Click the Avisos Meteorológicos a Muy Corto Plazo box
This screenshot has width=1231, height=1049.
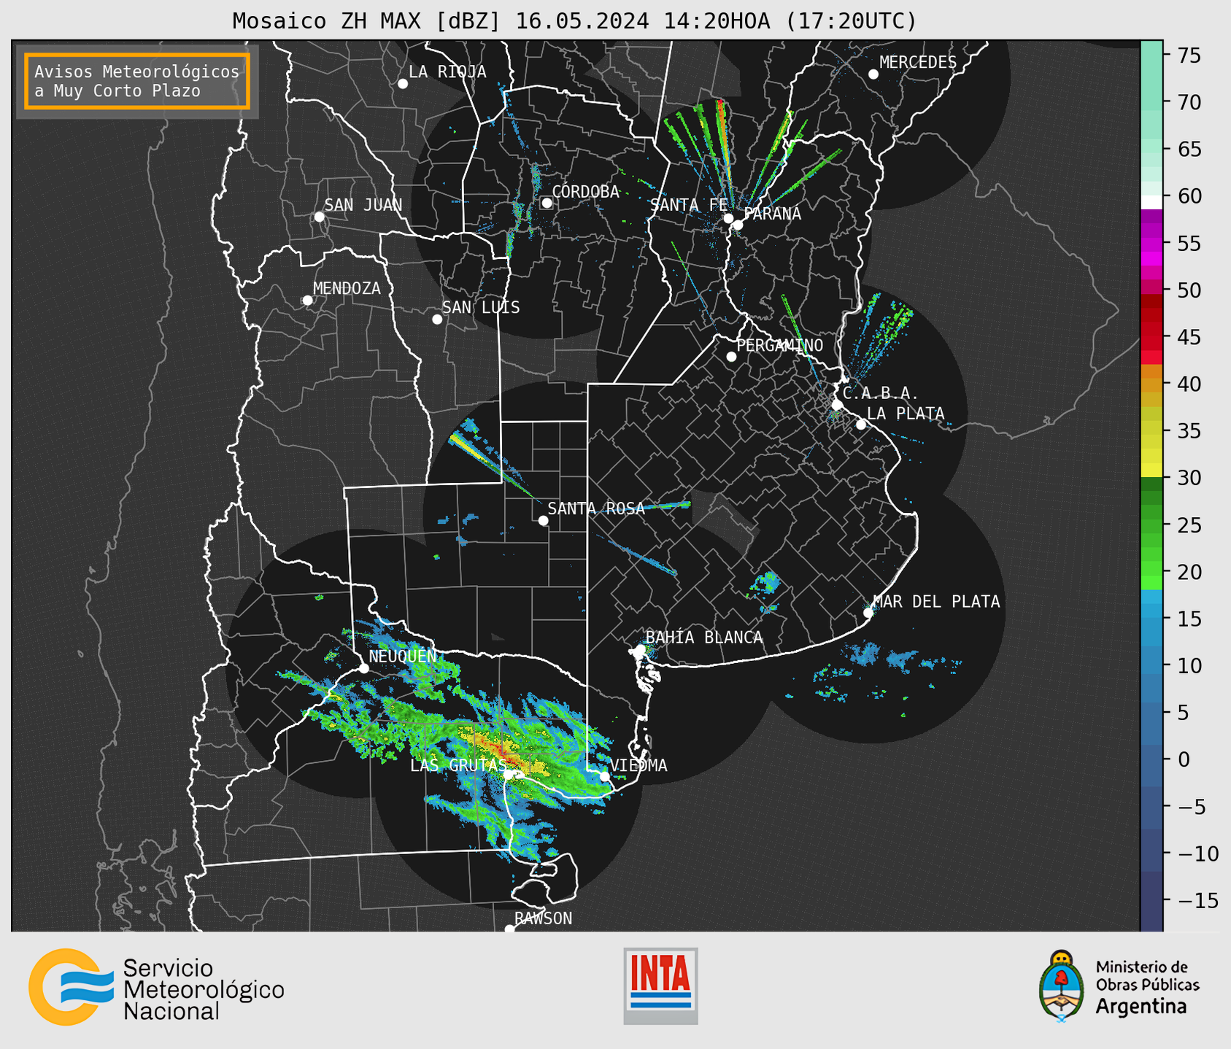137,81
